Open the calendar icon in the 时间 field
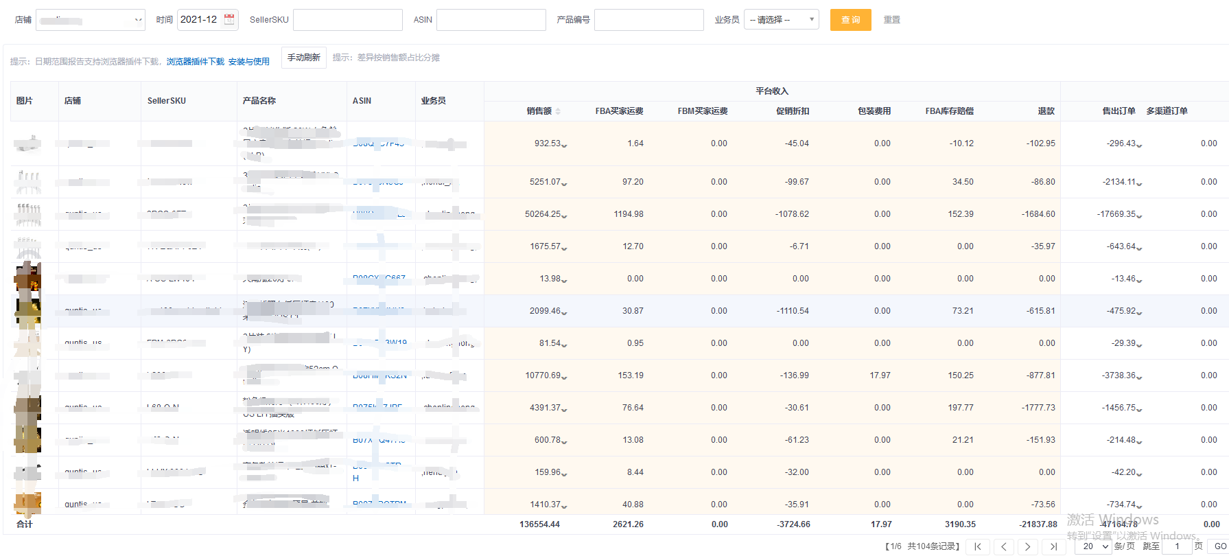The height and width of the screenshot is (556, 1229). tap(229, 19)
